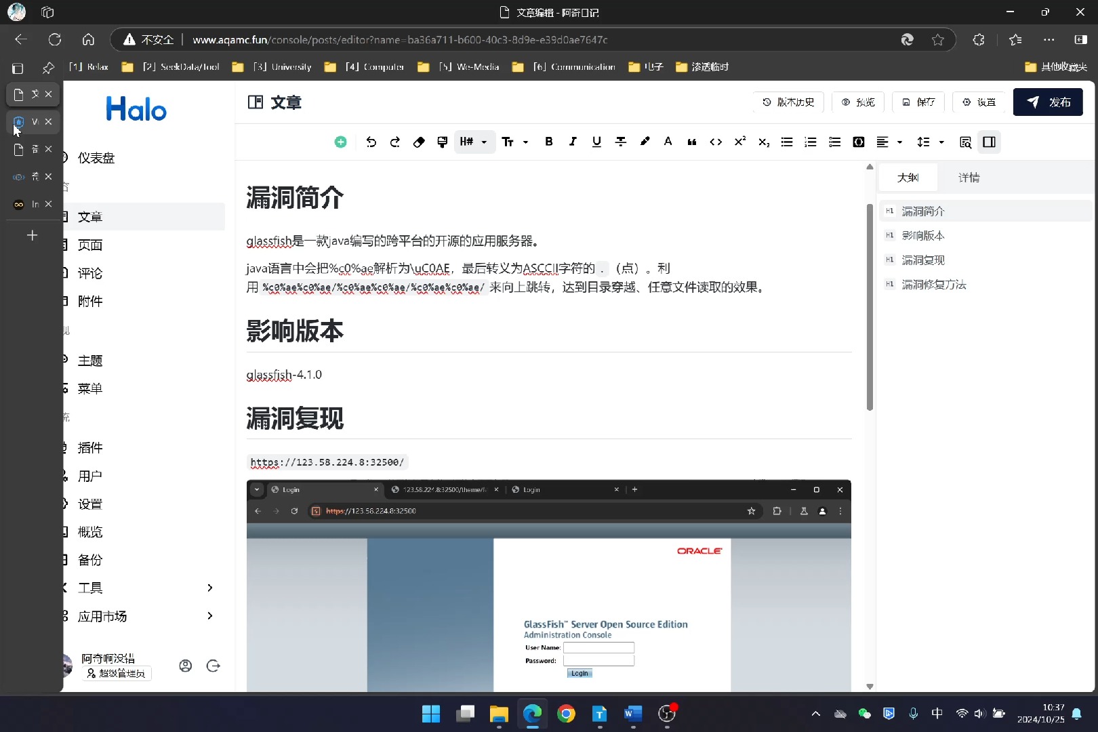Open post 设置 settings
The image size is (1098, 732).
click(979, 102)
